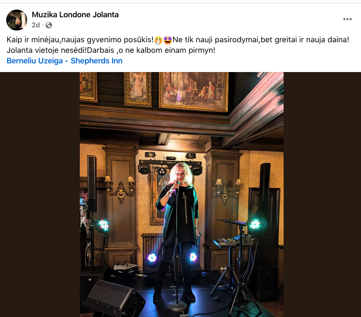
Task: Open the page name Muzika Londone Jolanta
Action: (x=75, y=15)
